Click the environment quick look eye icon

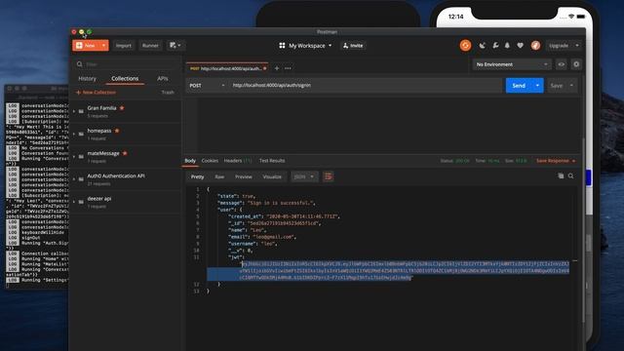[x=562, y=64]
